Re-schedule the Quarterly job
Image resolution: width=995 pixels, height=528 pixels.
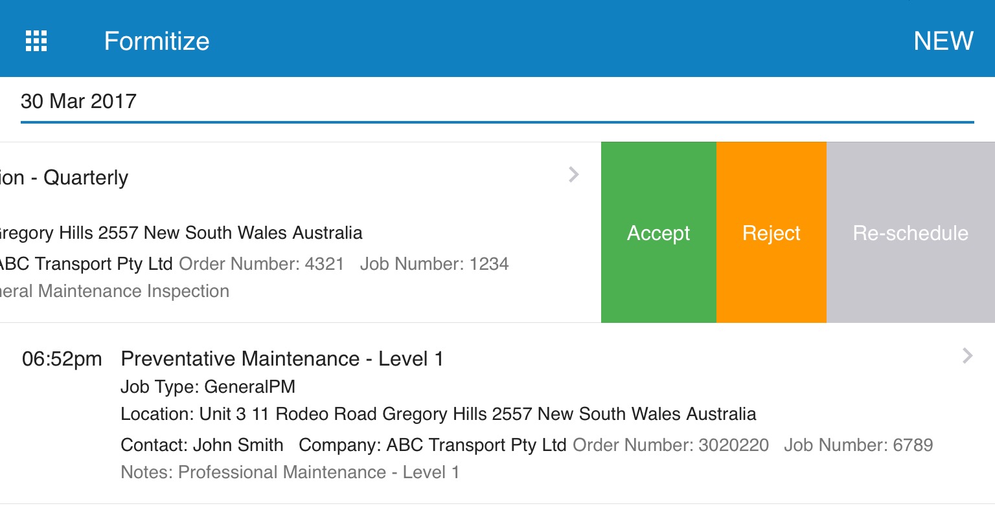911,232
